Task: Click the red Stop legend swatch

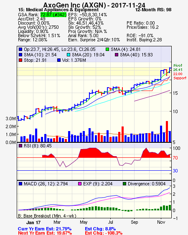Action: (20, 60)
